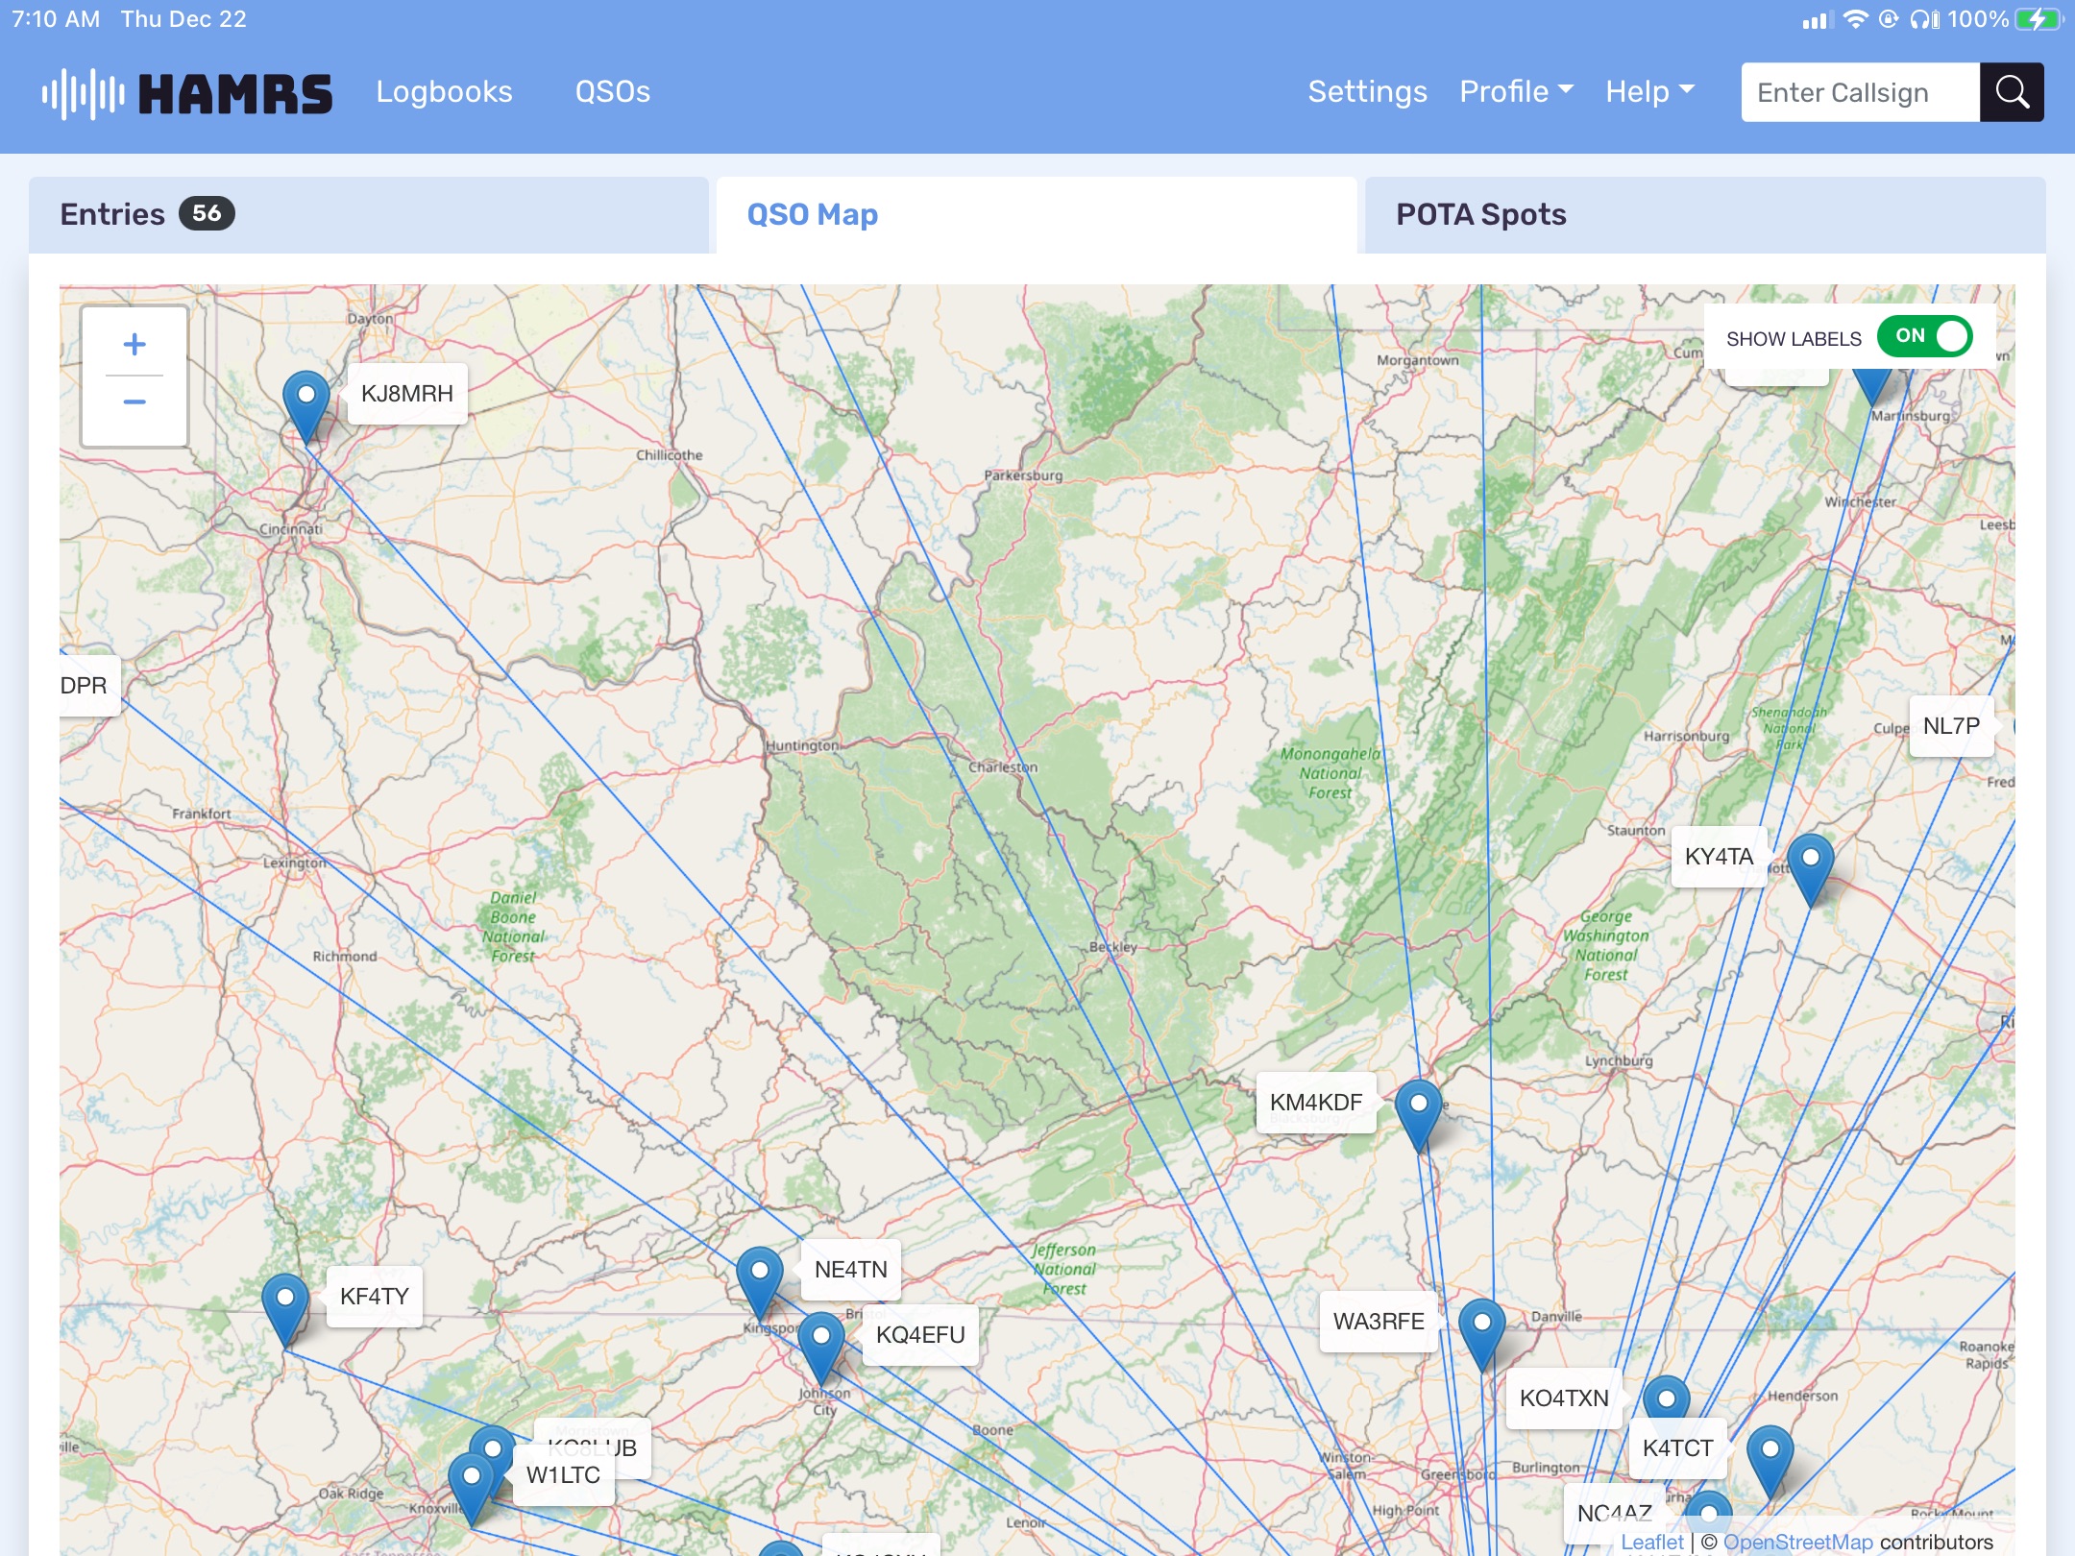The height and width of the screenshot is (1556, 2075).
Task: Select the K4TCT map pin
Action: click(x=1770, y=1462)
